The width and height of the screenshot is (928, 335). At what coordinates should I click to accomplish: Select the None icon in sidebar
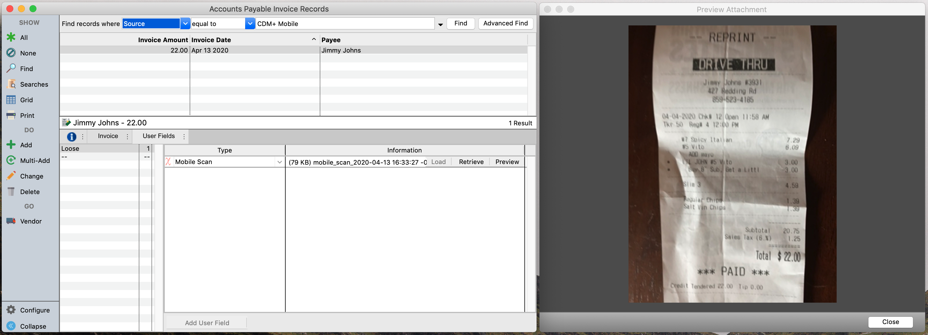pos(11,53)
